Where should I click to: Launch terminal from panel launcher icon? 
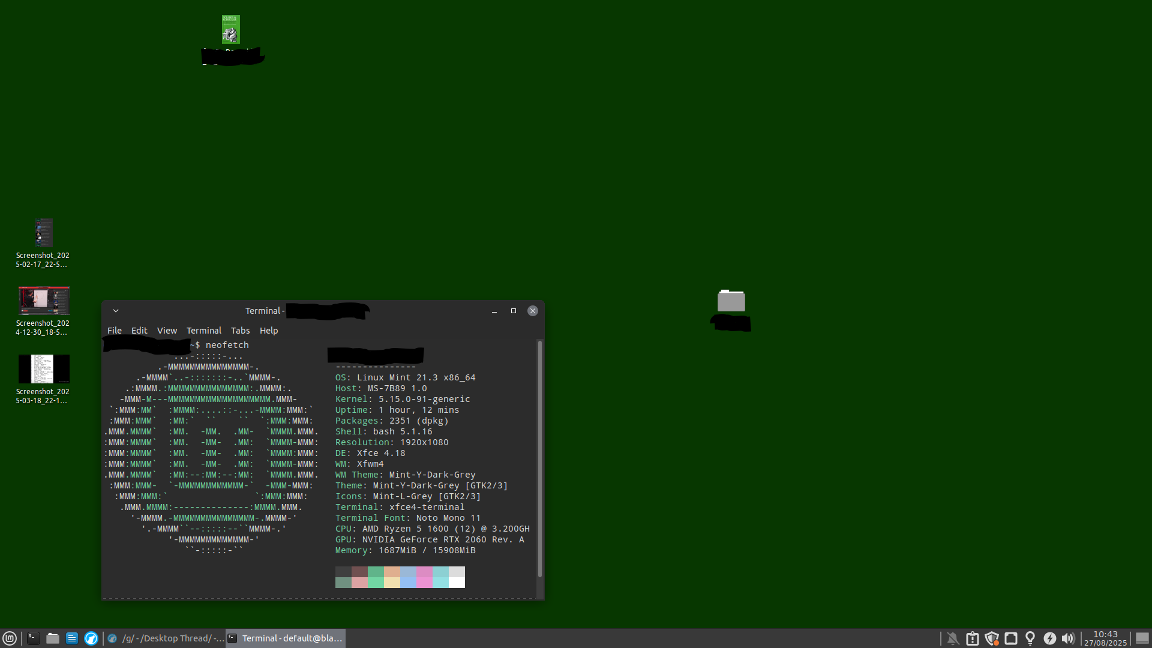pos(34,638)
